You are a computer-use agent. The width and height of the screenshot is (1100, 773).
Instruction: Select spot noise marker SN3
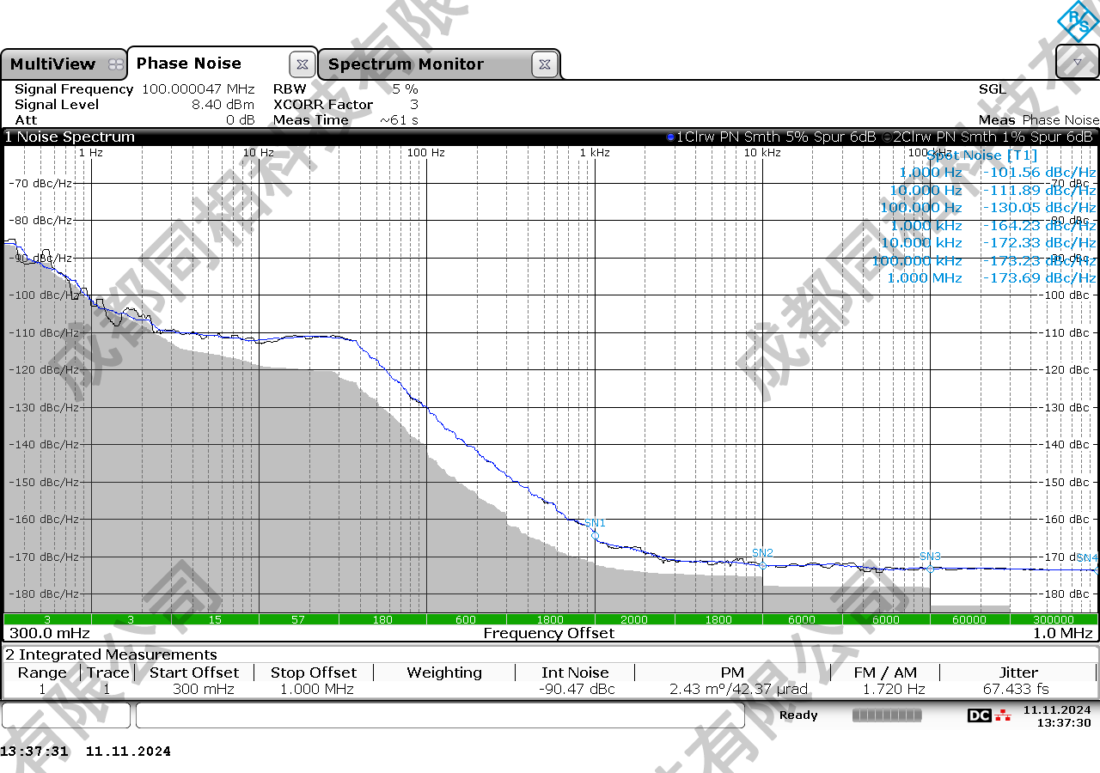click(x=930, y=569)
